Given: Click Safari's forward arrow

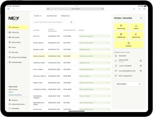Looking at the screenshot, I should click(17, 9).
